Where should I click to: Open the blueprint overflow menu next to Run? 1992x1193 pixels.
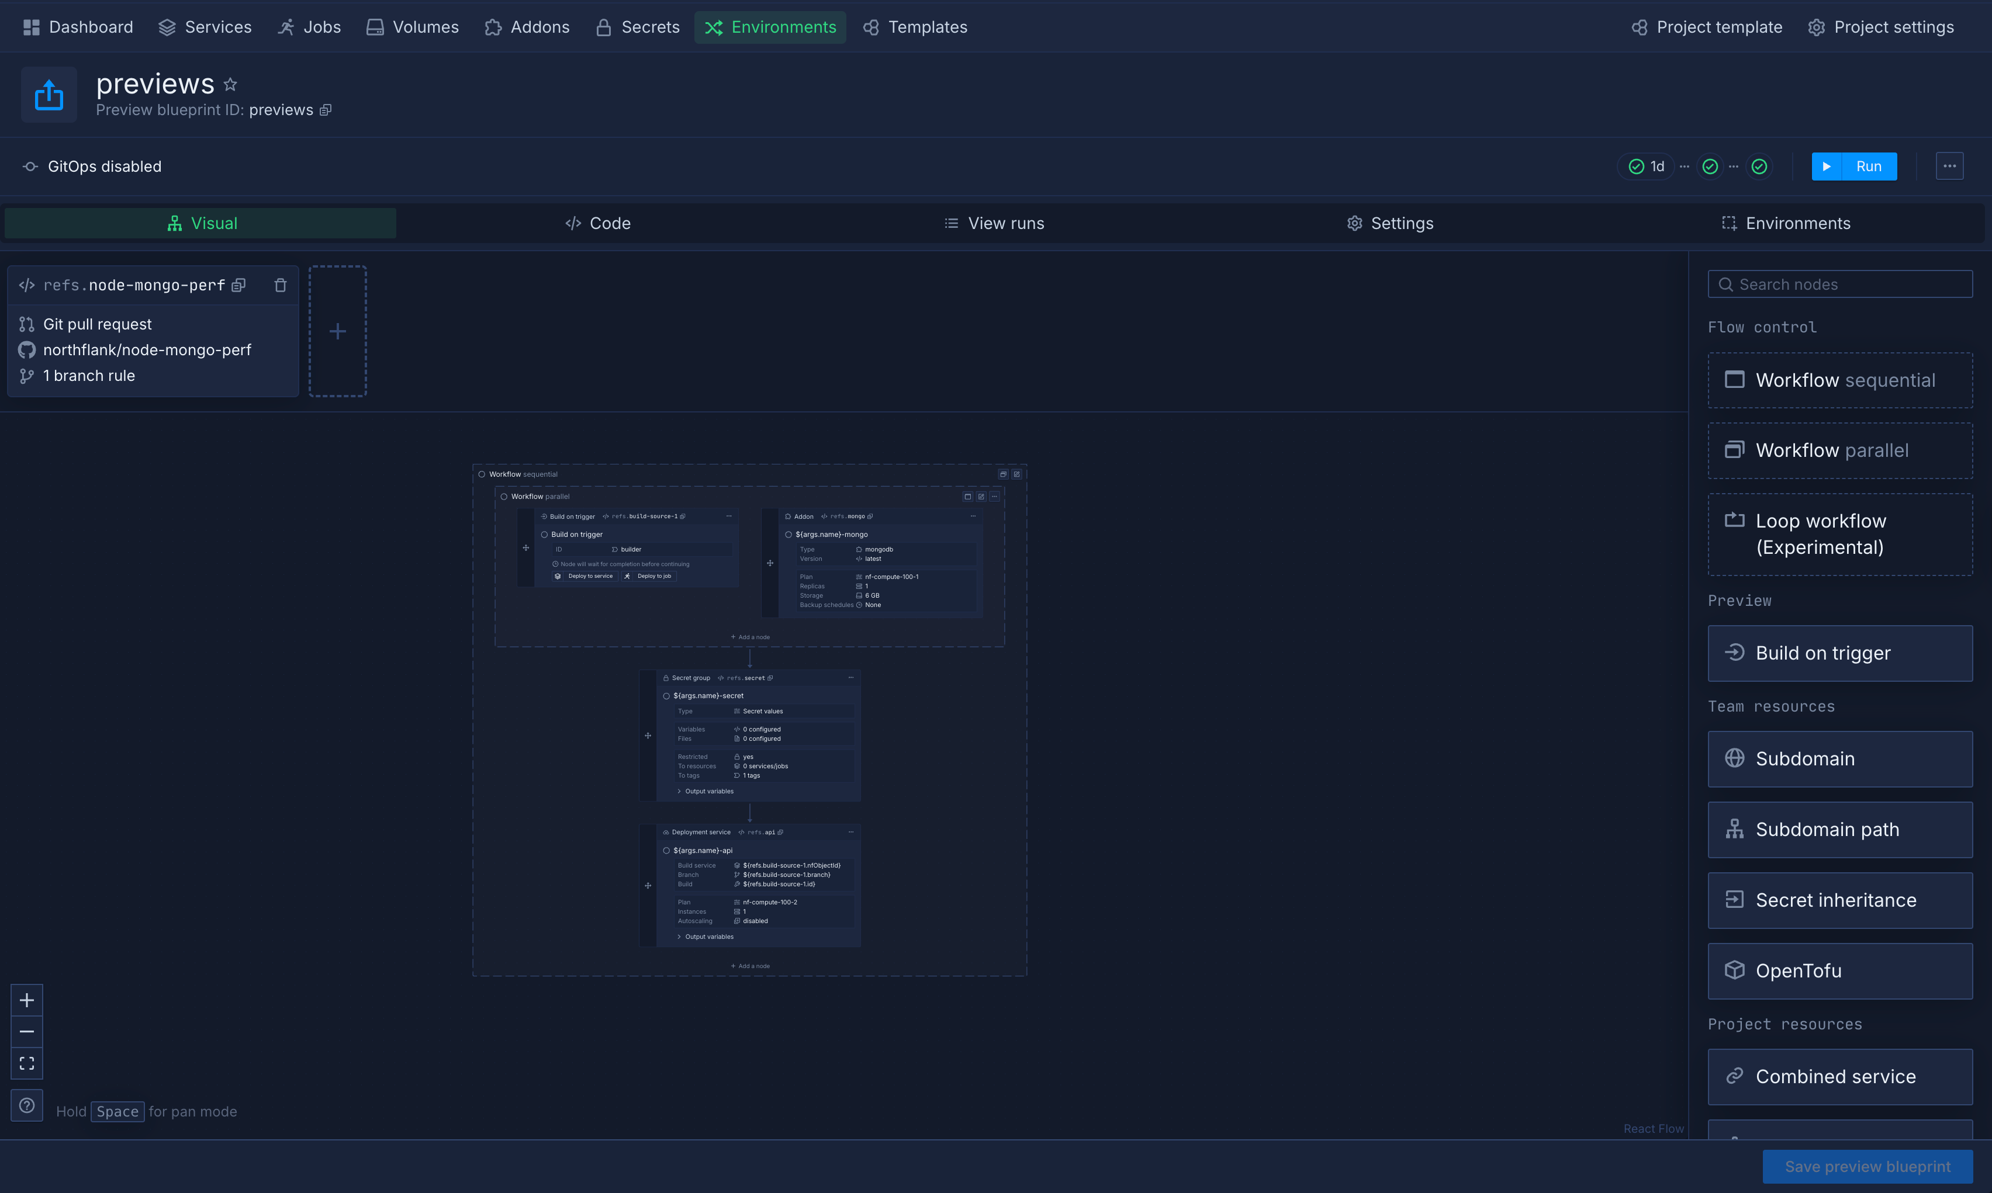coord(1949,165)
